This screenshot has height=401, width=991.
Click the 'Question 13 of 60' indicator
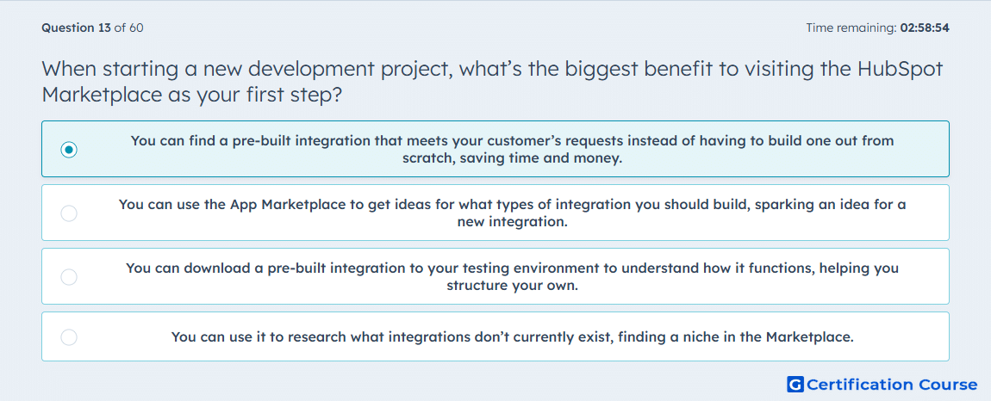click(92, 28)
